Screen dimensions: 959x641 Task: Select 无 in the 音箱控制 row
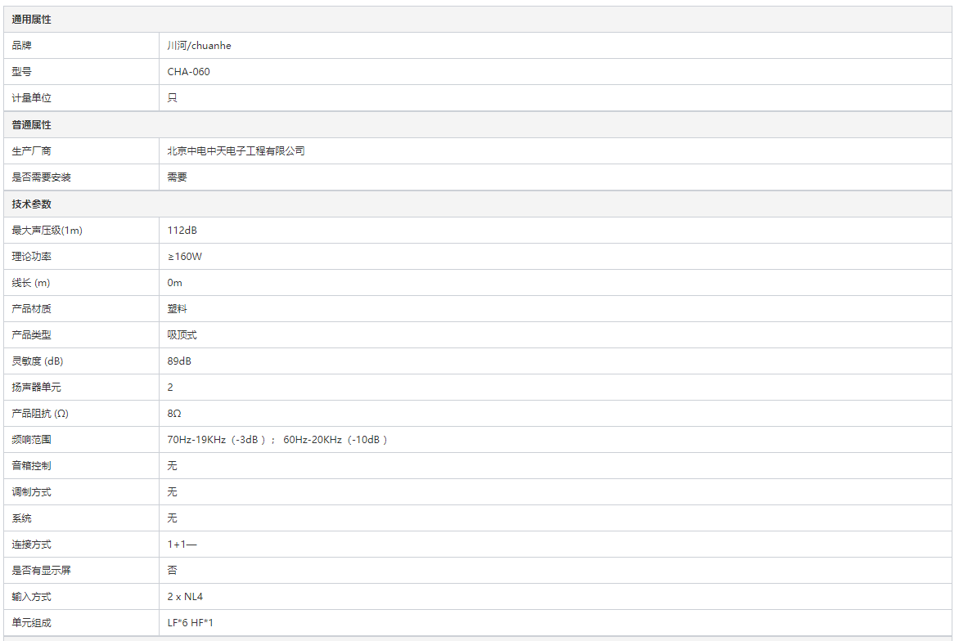[172, 466]
